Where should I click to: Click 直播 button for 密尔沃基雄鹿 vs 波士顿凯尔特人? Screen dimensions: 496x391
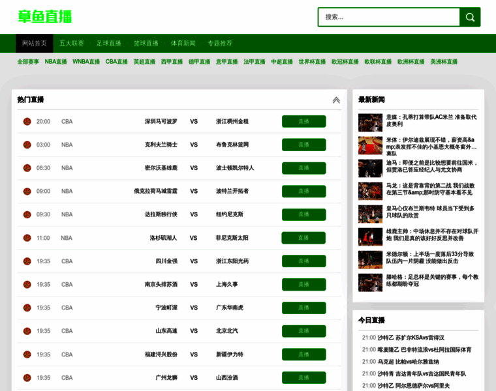[303, 167]
